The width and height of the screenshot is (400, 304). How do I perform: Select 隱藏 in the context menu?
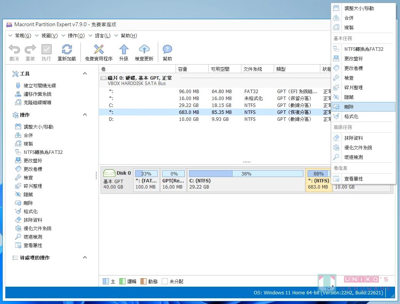click(x=363, y=97)
